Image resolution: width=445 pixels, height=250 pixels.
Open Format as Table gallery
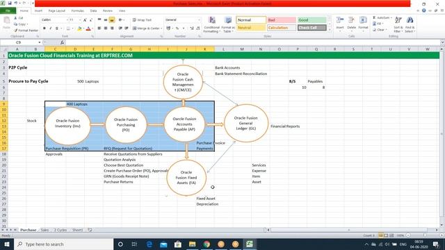[x=228, y=24]
